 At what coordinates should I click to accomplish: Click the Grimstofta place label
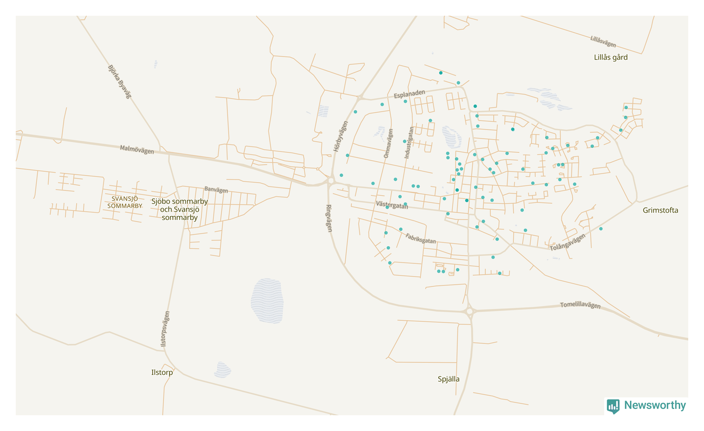660,211
